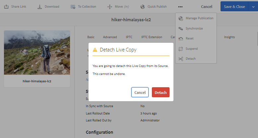Expand the Save & Close dropdown arrow
The image size is (258, 138).
click(x=253, y=7)
